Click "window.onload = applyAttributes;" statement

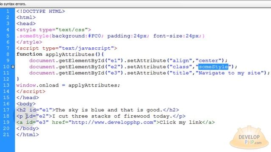(68, 85)
